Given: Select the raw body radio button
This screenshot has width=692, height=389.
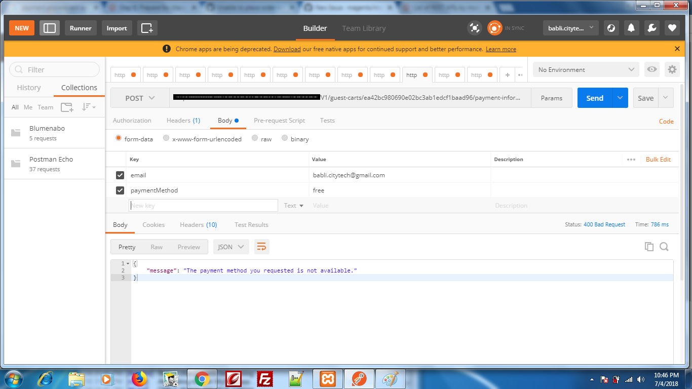Looking at the screenshot, I should click(x=255, y=138).
